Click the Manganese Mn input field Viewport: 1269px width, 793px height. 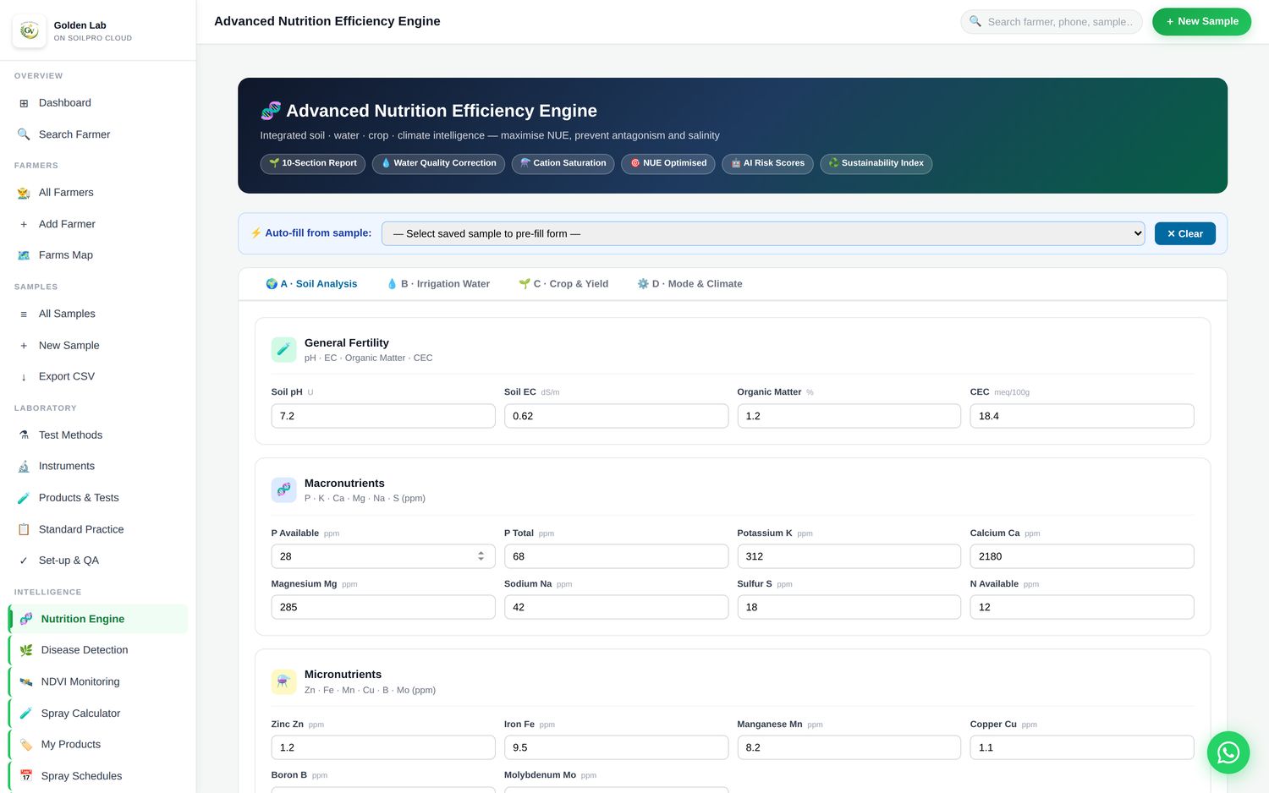849,747
